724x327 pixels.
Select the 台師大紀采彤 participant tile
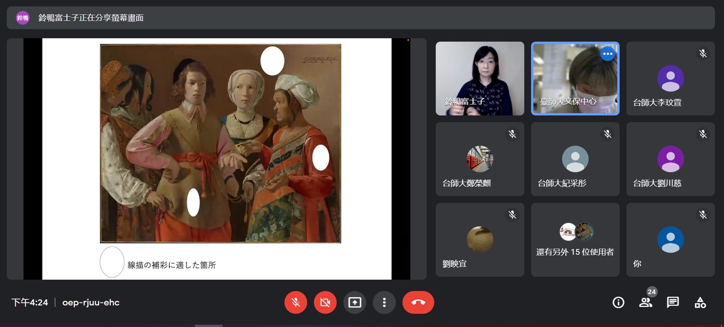pos(575,159)
